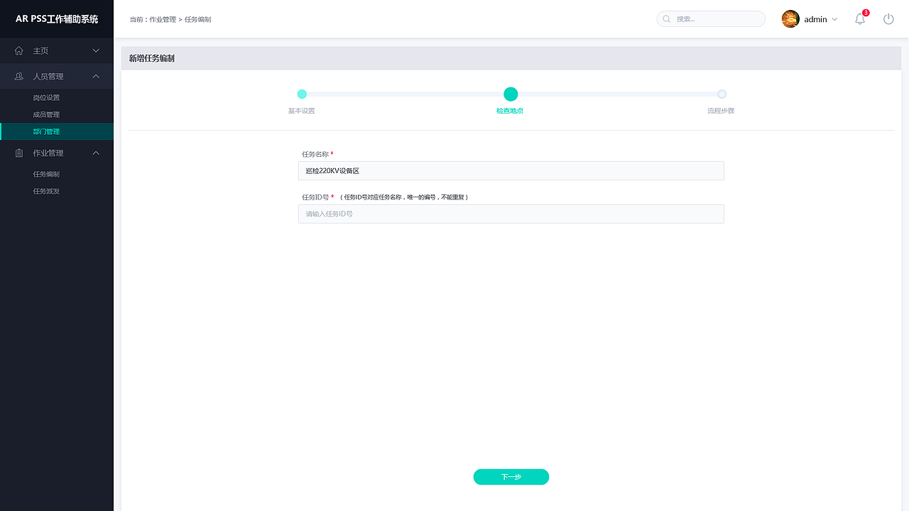Click the magnifier icon in the search box
Image resolution: width=909 pixels, height=511 pixels.
(x=667, y=19)
